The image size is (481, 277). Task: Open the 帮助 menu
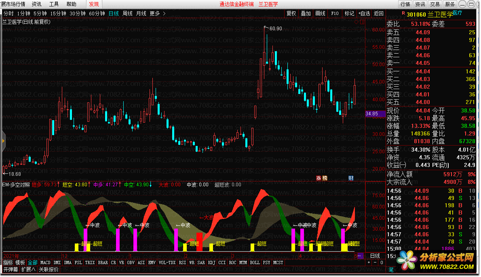pos(72,4)
